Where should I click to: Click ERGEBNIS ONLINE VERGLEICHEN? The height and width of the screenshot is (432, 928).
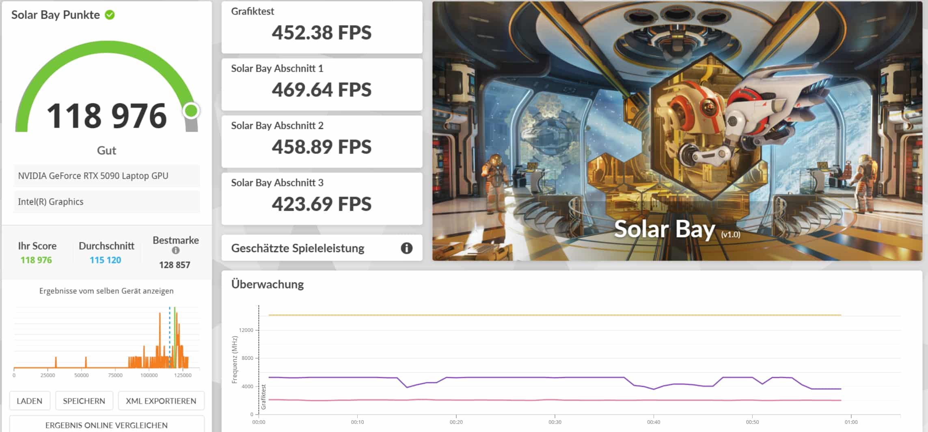pos(106,425)
